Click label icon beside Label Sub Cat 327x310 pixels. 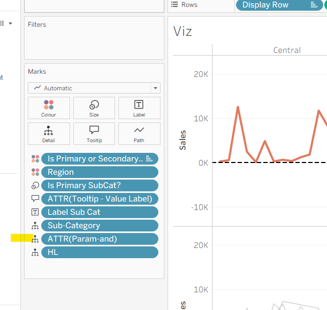click(x=35, y=212)
